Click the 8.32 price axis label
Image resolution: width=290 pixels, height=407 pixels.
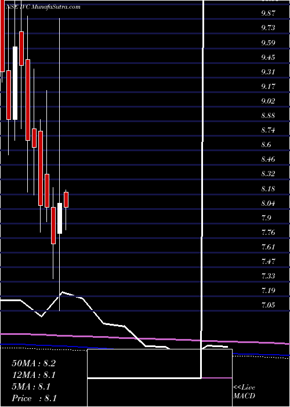click(x=268, y=174)
